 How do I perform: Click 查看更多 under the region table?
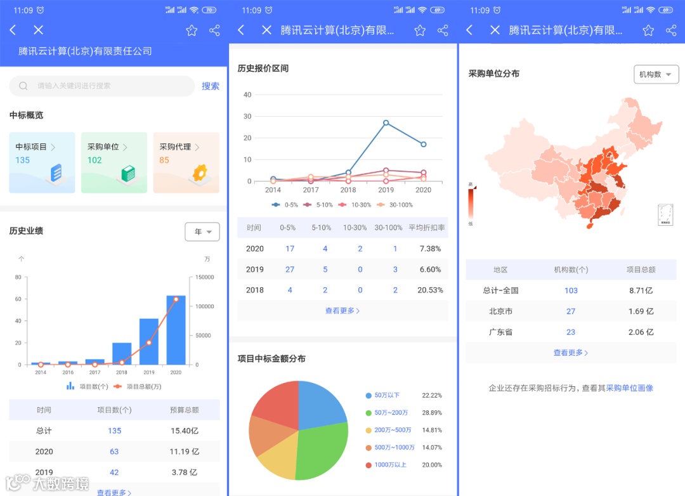pyautogui.click(x=571, y=353)
